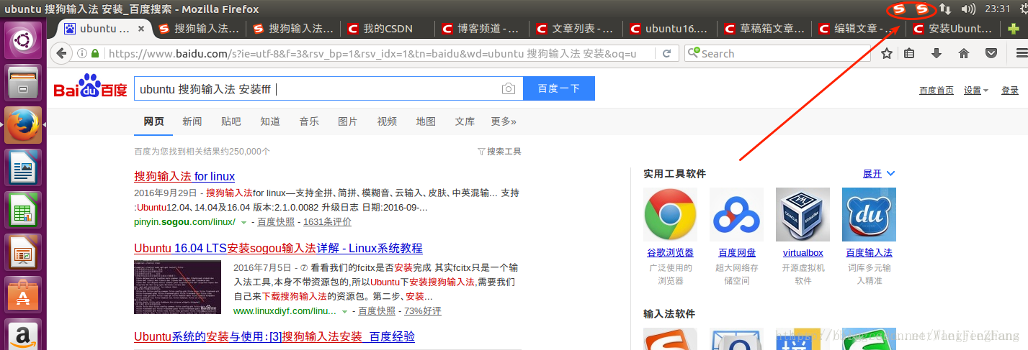Open the sound volume indicator
1028x350 pixels.
point(968,9)
